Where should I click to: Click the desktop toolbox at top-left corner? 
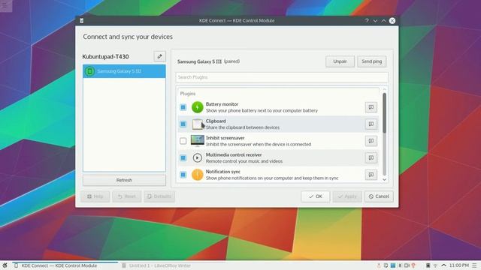(5, 6)
